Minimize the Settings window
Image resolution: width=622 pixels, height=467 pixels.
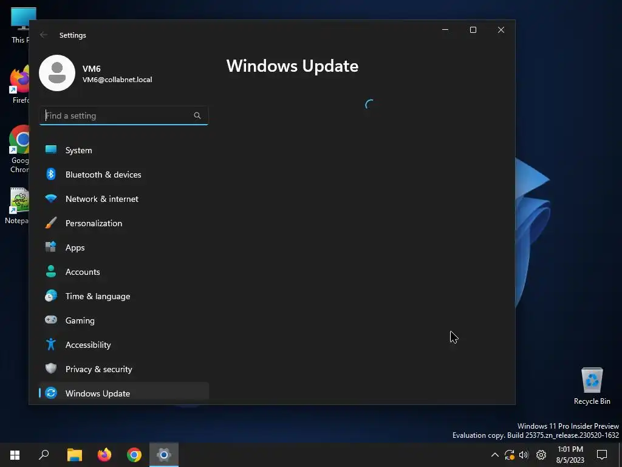click(x=445, y=30)
